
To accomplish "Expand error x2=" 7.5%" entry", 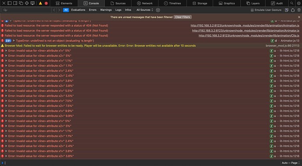I will [6, 106].
